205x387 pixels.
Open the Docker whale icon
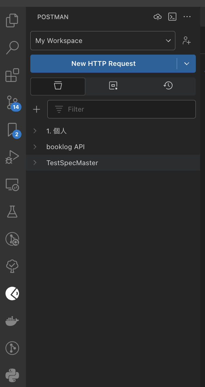[x=12, y=321]
